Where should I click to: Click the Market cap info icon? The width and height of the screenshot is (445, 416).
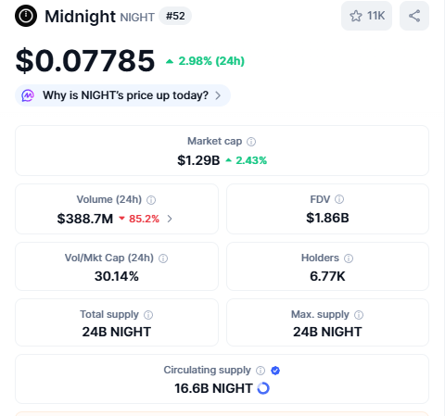click(x=251, y=142)
